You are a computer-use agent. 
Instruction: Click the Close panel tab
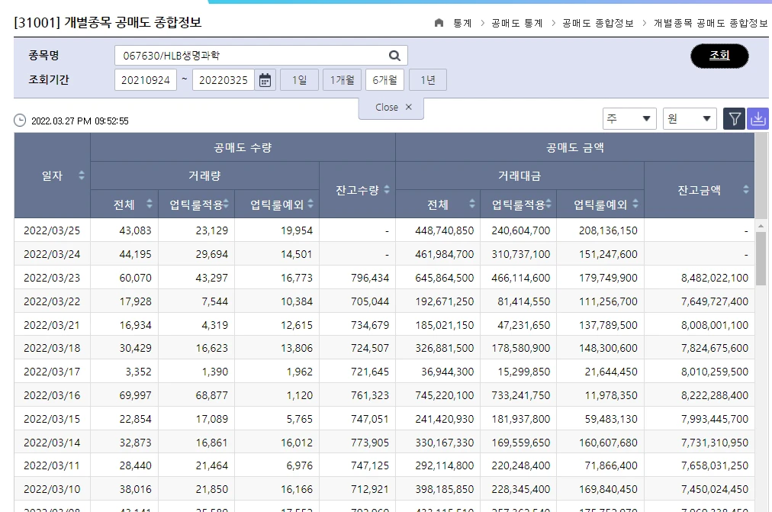click(391, 108)
